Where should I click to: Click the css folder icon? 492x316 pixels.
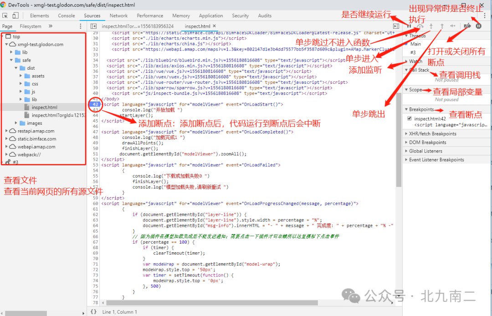[x=27, y=84]
